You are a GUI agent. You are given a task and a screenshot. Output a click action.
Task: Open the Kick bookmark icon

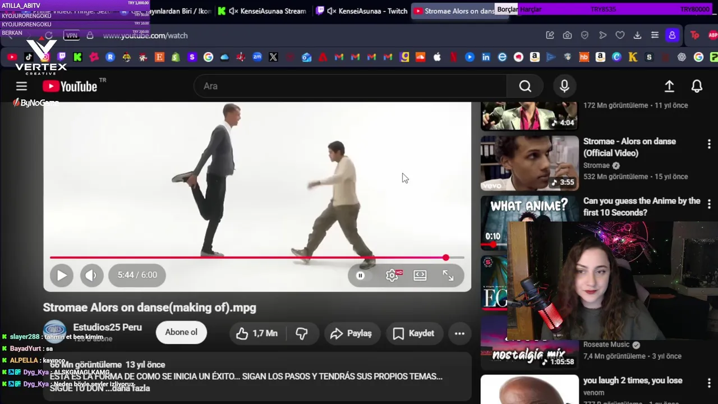click(77, 57)
